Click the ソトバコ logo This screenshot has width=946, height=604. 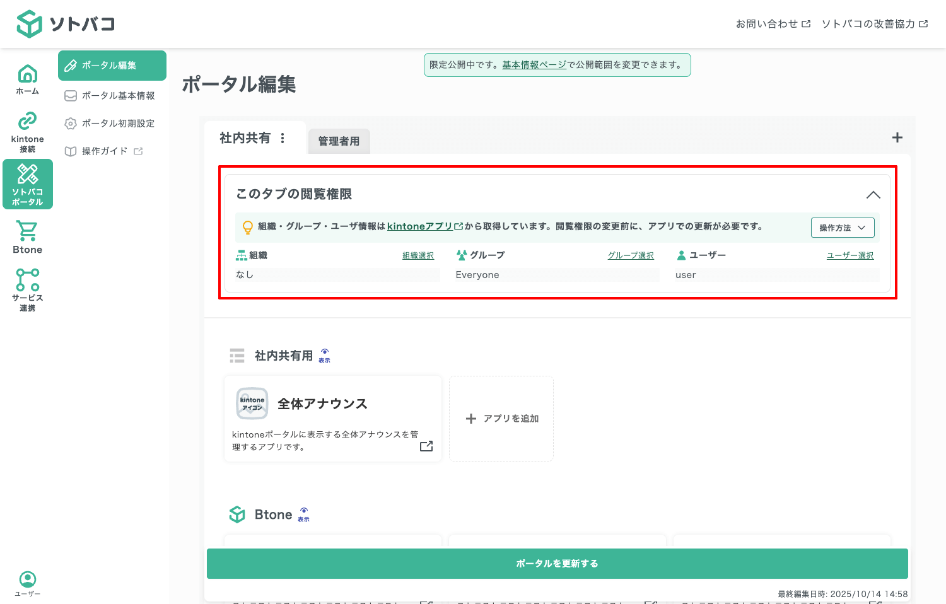65,24
